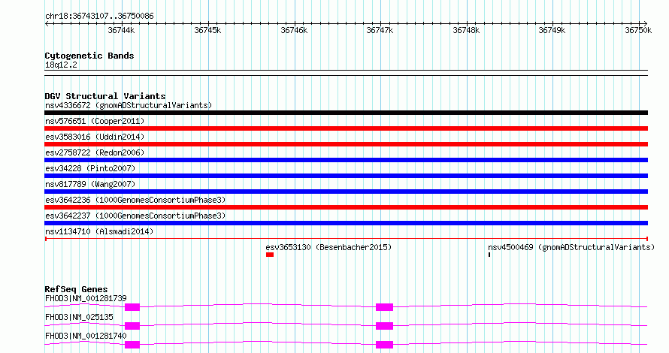Click the 18q12.2 band label
This screenshot has height=353, width=669.
(61, 65)
